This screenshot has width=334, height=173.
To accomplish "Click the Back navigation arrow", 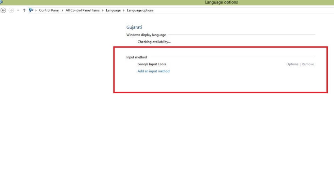I will pos(3,10).
